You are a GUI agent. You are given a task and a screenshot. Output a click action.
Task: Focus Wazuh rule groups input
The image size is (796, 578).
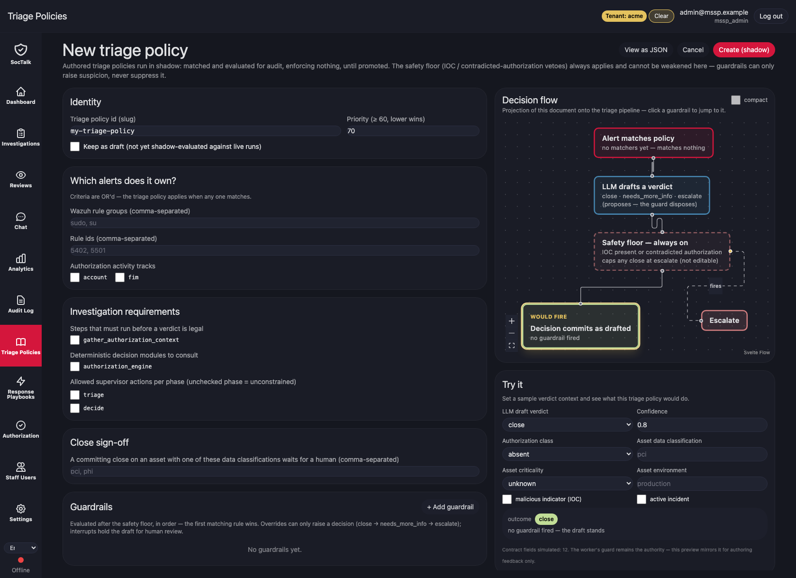(x=275, y=223)
